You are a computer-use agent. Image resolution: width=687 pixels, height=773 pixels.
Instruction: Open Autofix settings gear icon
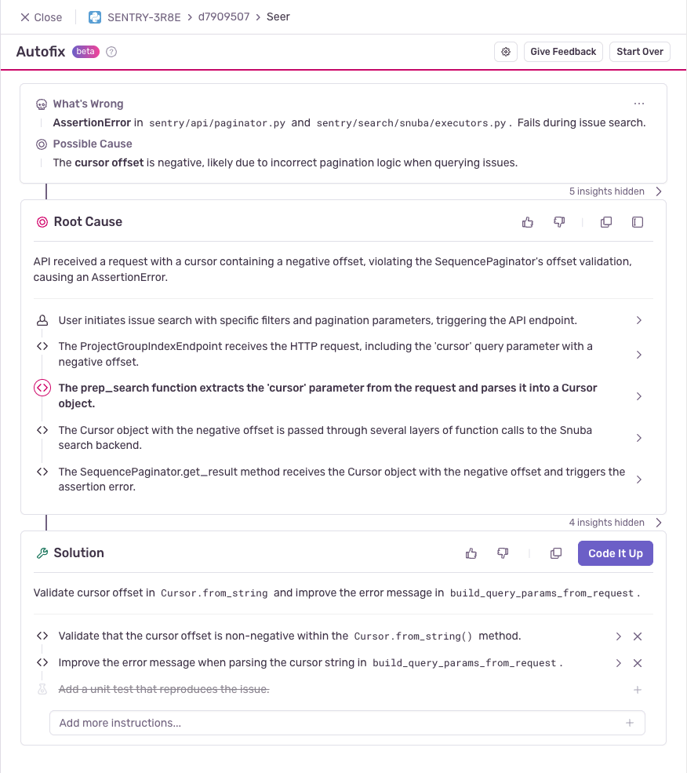click(506, 52)
